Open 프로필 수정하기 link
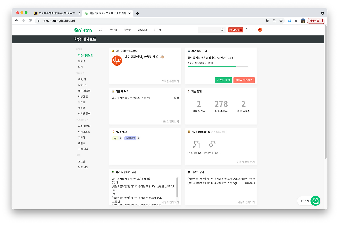Viewport: 339px width, 225px height. [x=170, y=81]
